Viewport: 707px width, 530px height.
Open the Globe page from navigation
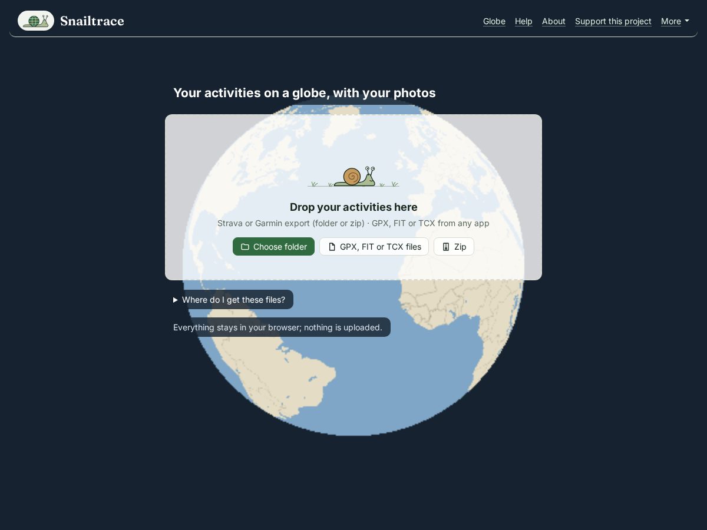[494, 21]
